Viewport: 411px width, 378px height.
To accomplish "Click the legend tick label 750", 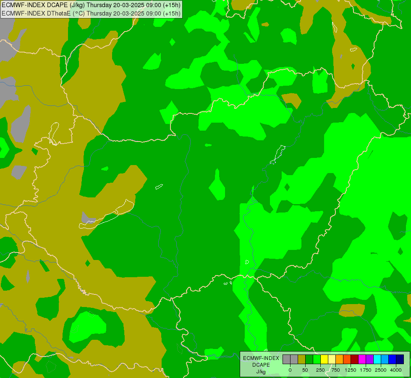I will pos(335,370).
